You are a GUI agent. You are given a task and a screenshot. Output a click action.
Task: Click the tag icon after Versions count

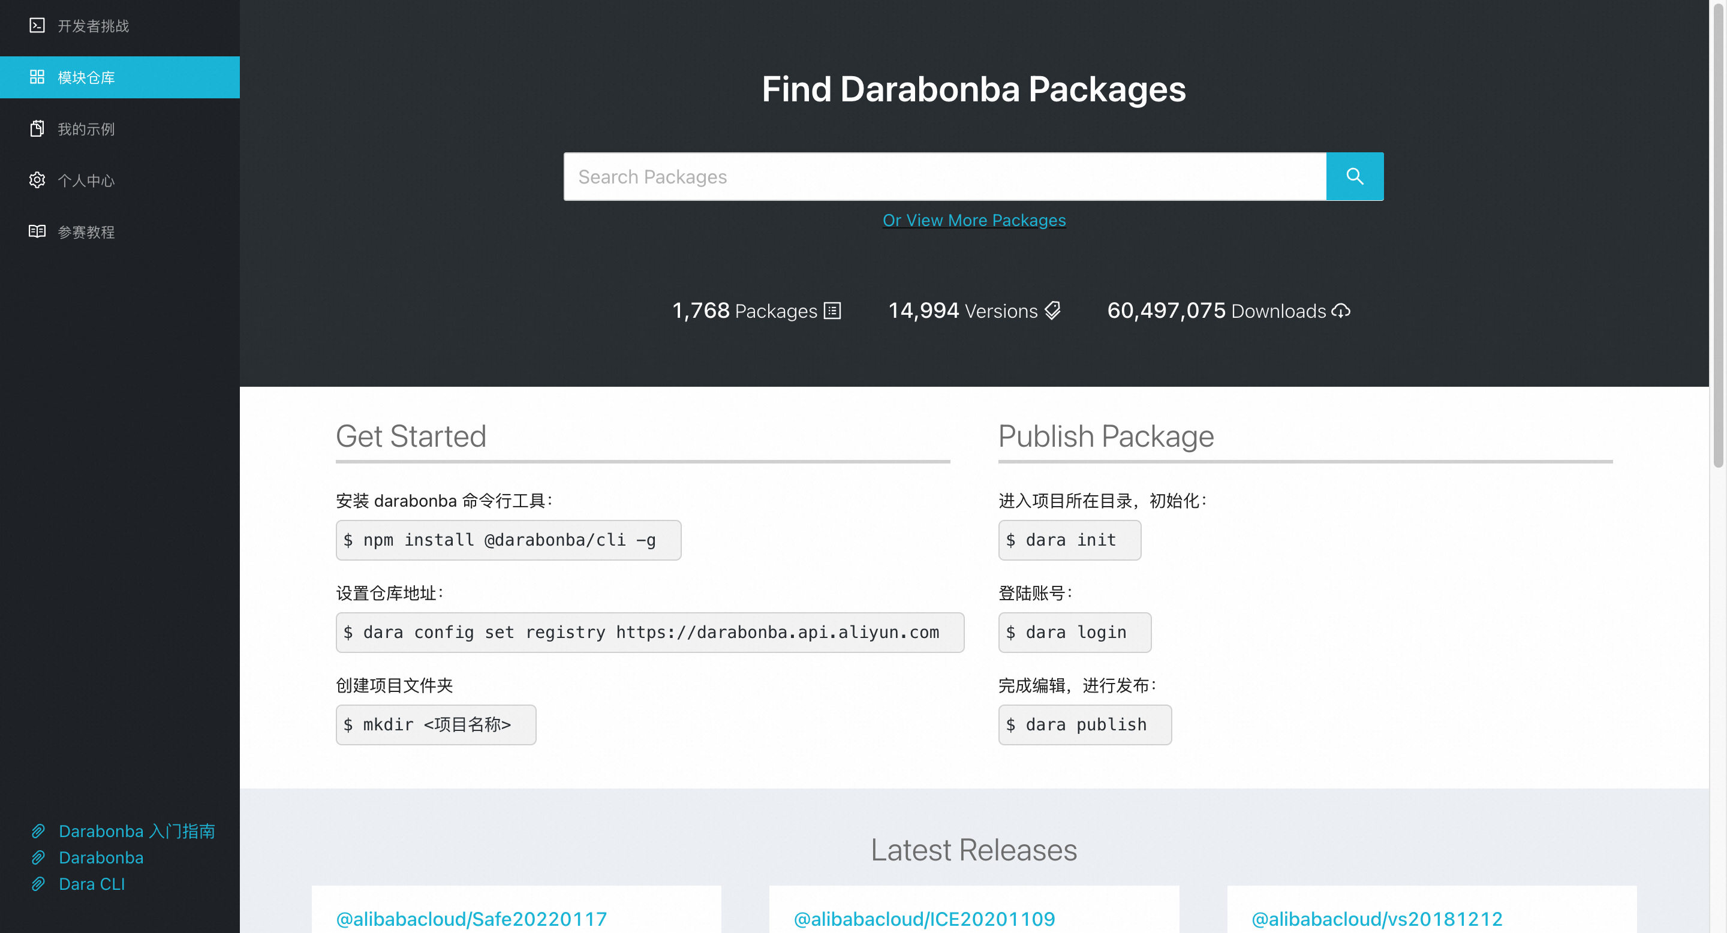(1052, 311)
